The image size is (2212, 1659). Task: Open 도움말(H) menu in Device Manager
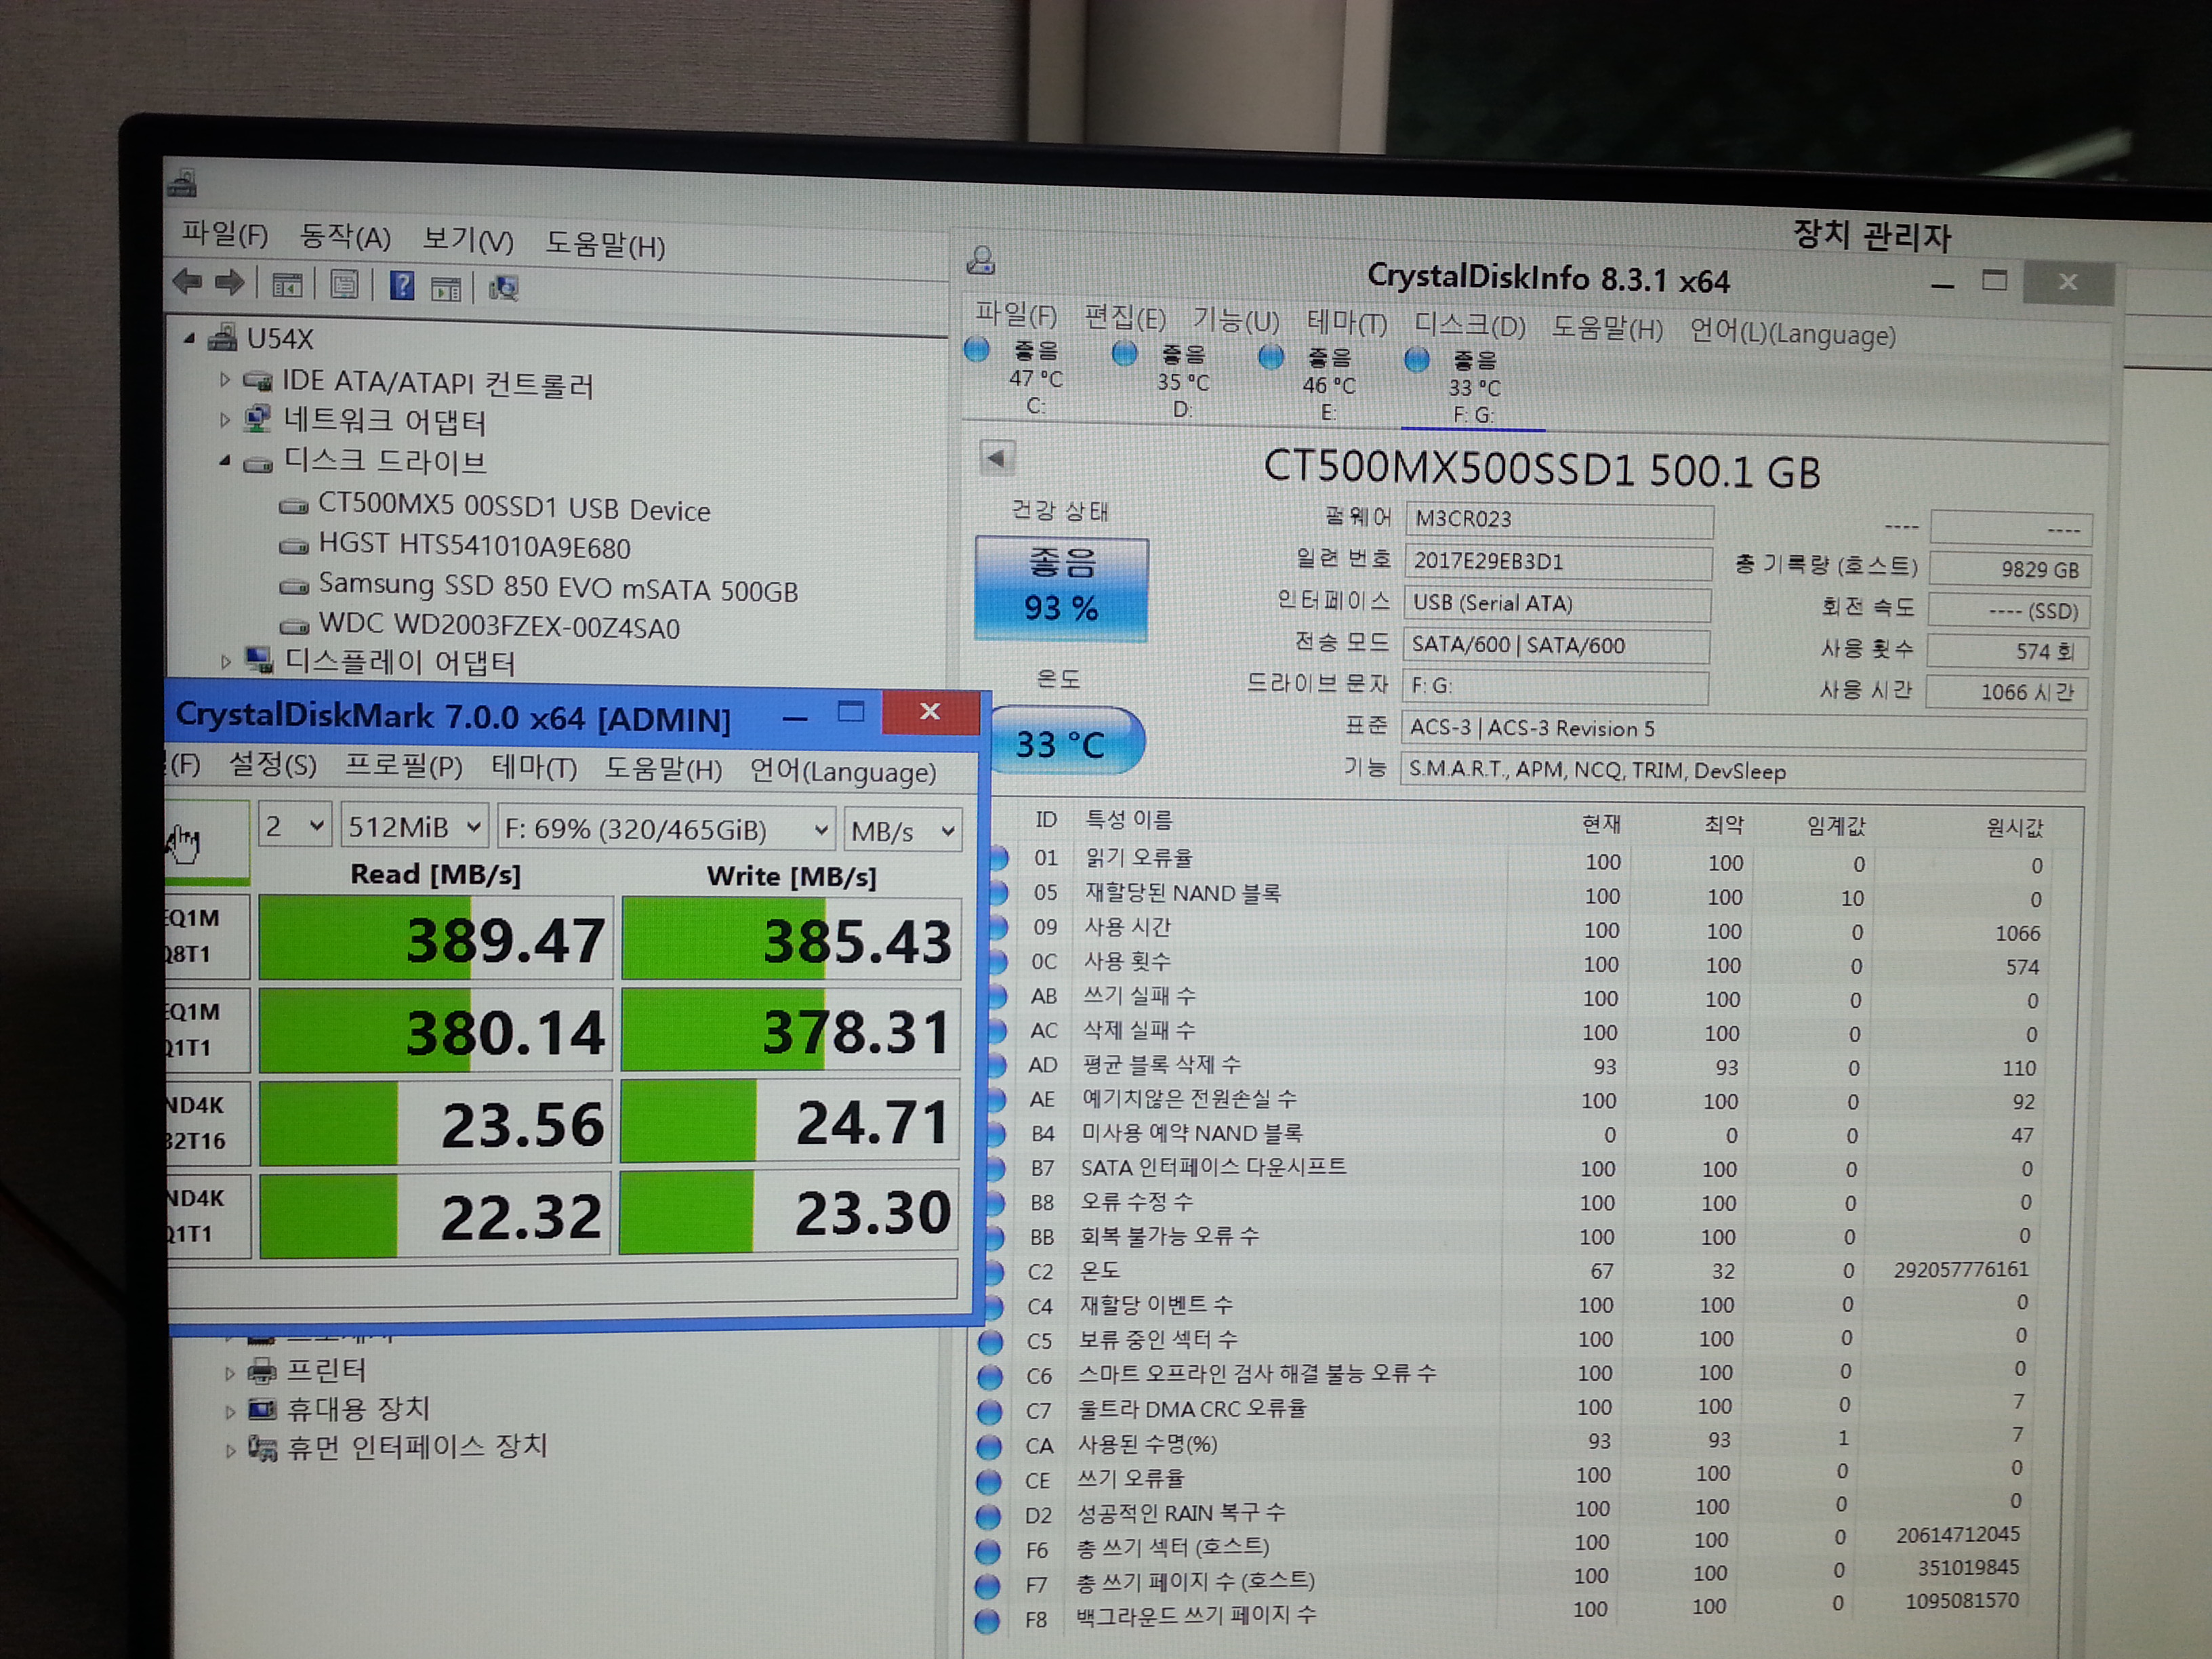tap(605, 244)
